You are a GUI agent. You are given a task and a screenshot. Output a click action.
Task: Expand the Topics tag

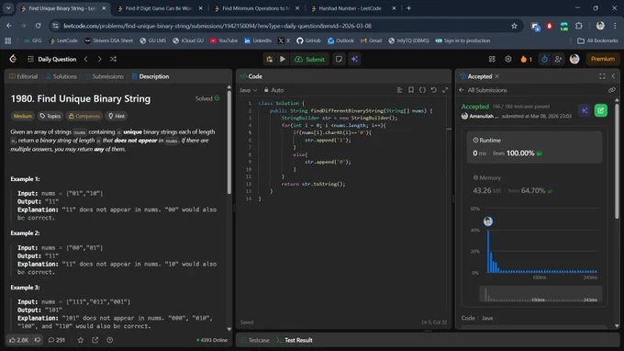50,116
